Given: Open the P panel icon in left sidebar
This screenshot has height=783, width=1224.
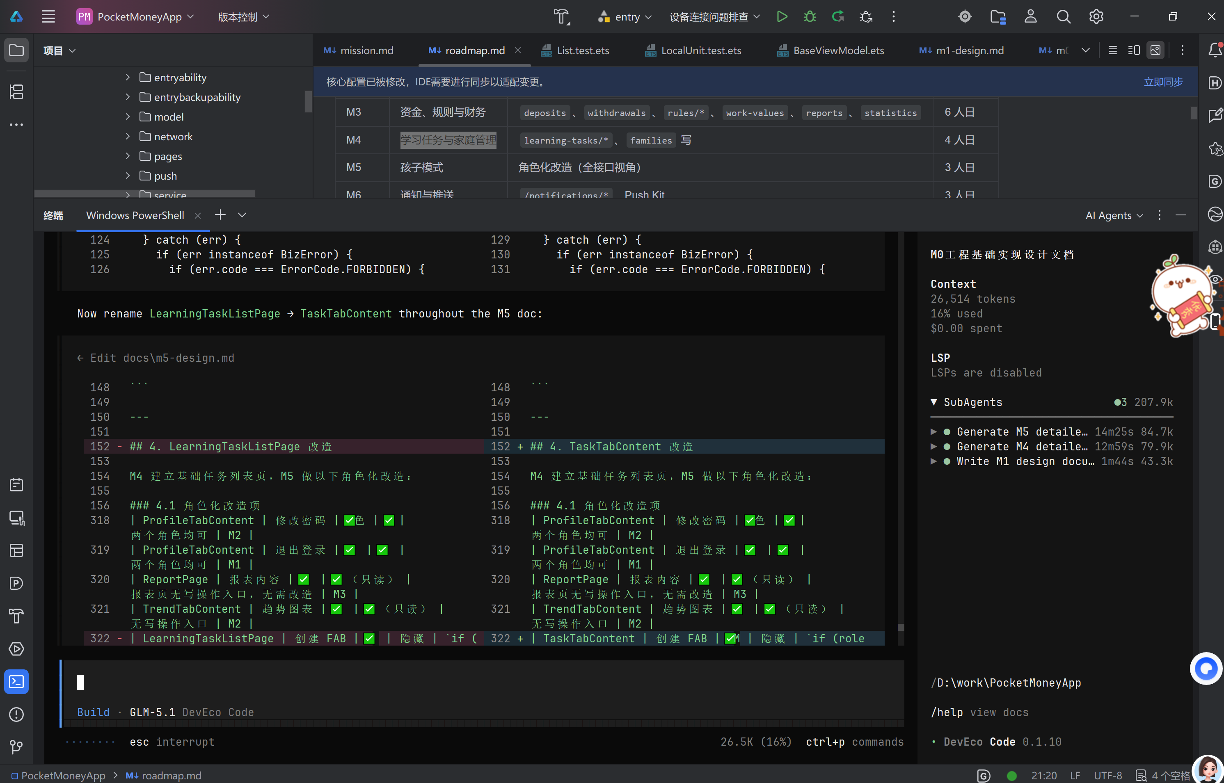Looking at the screenshot, I should coord(16,583).
